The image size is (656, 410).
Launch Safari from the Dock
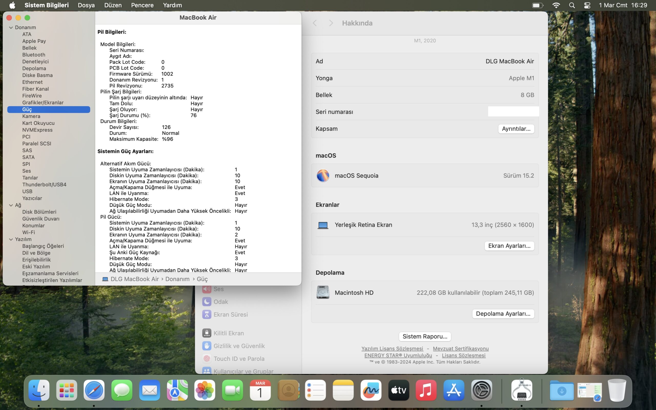pyautogui.click(x=94, y=390)
